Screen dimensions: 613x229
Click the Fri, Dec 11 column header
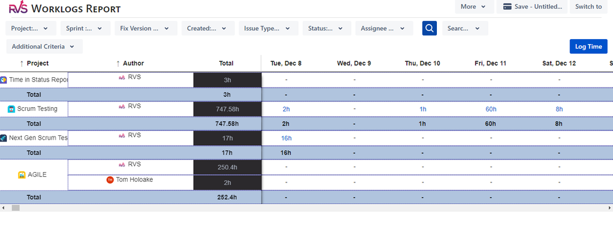(491, 63)
